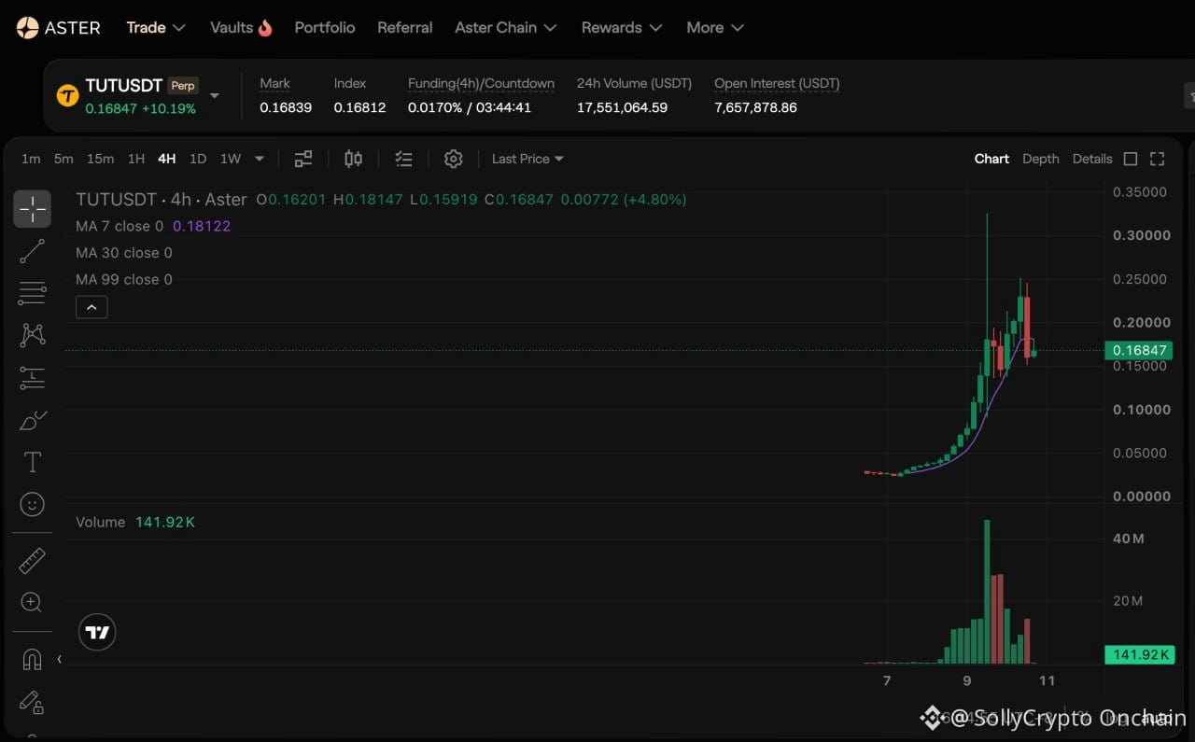Select the 1D timeframe

coord(198,159)
